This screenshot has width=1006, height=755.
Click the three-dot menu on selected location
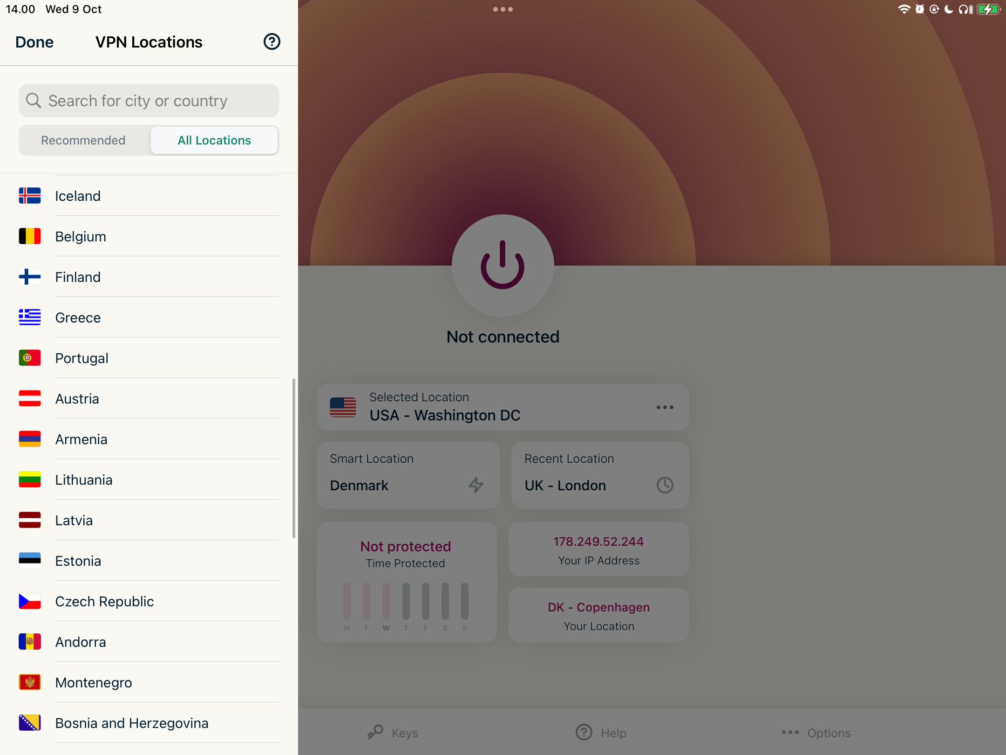pos(665,407)
